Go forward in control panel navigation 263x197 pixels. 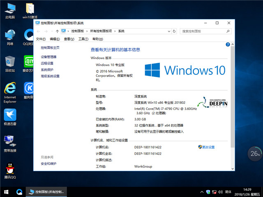pyautogui.click(x=46, y=31)
